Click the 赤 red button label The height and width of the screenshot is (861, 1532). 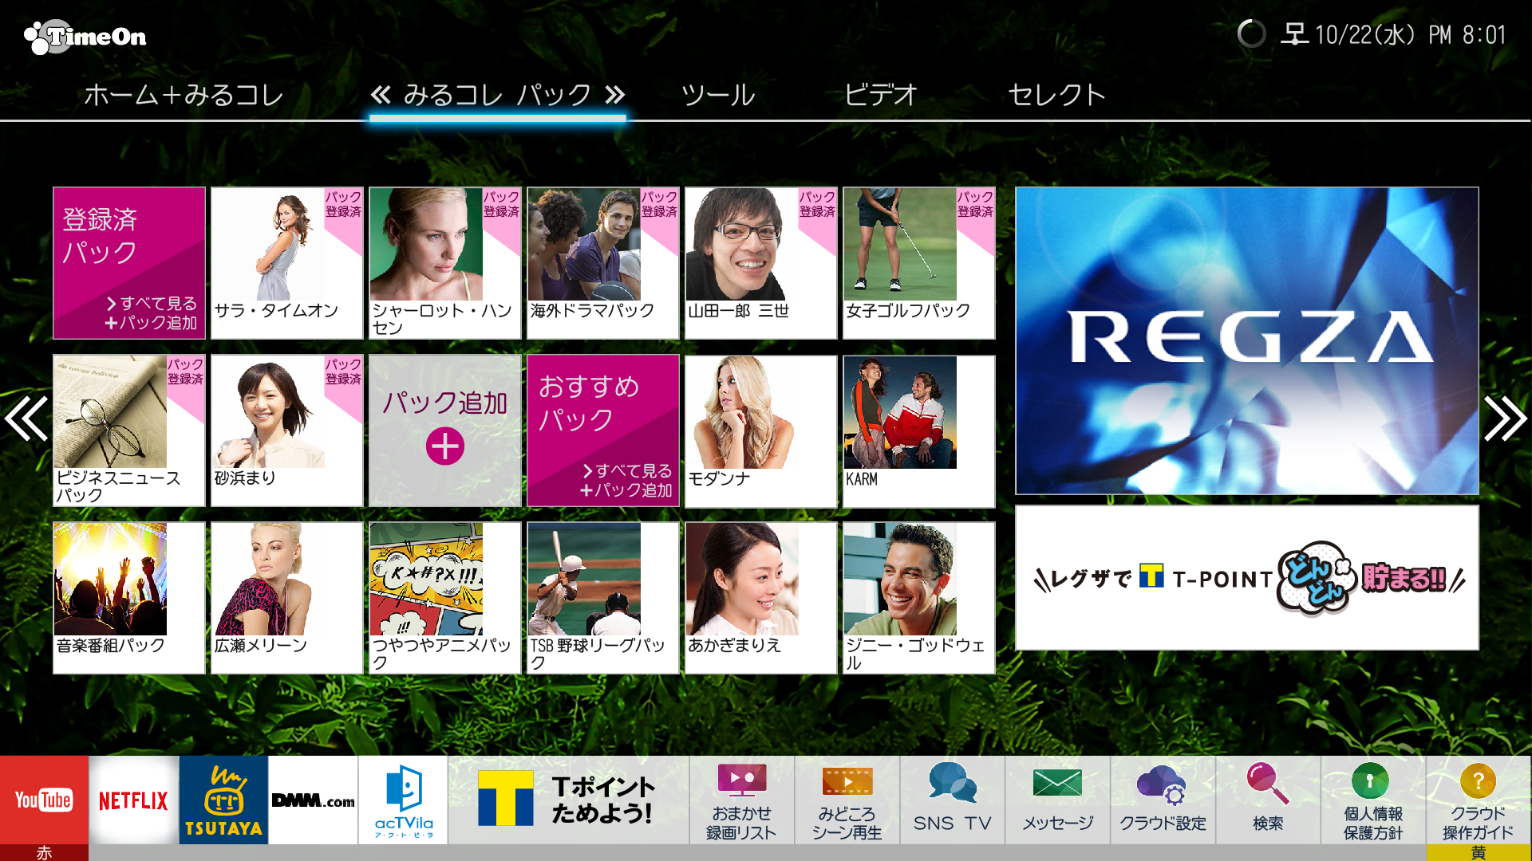coord(44,853)
